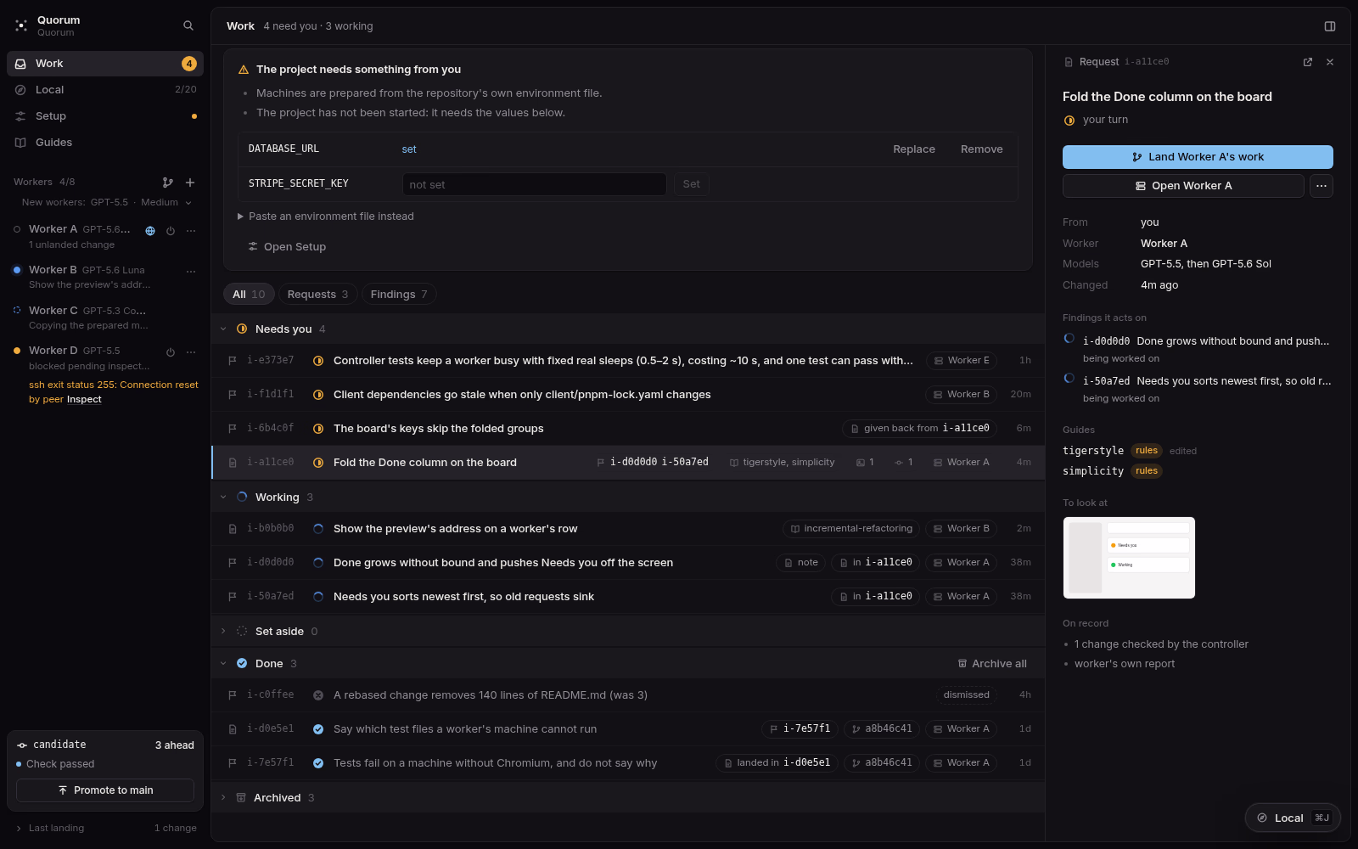Image resolution: width=1358 pixels, height=849 pixels.
Task: Focus the STRIPE_SECRET_KEY value field
Action: pos(535,184)
